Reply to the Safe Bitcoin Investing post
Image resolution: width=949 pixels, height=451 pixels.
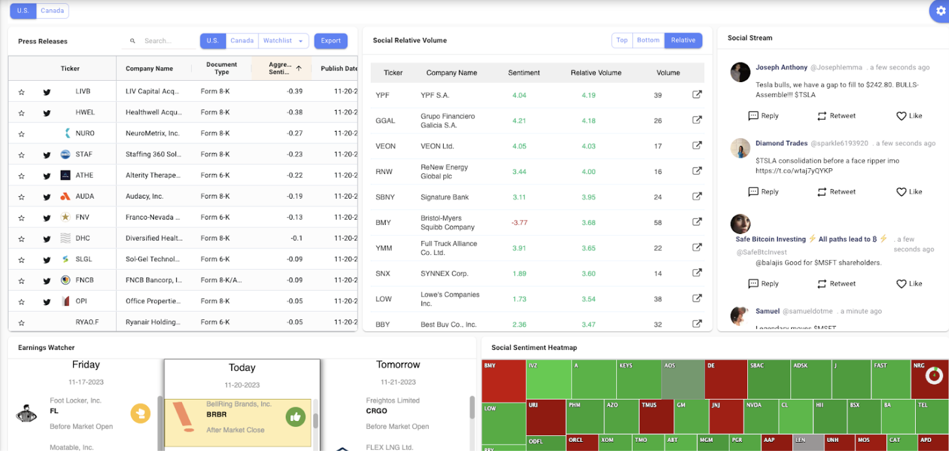pos(763,284)
